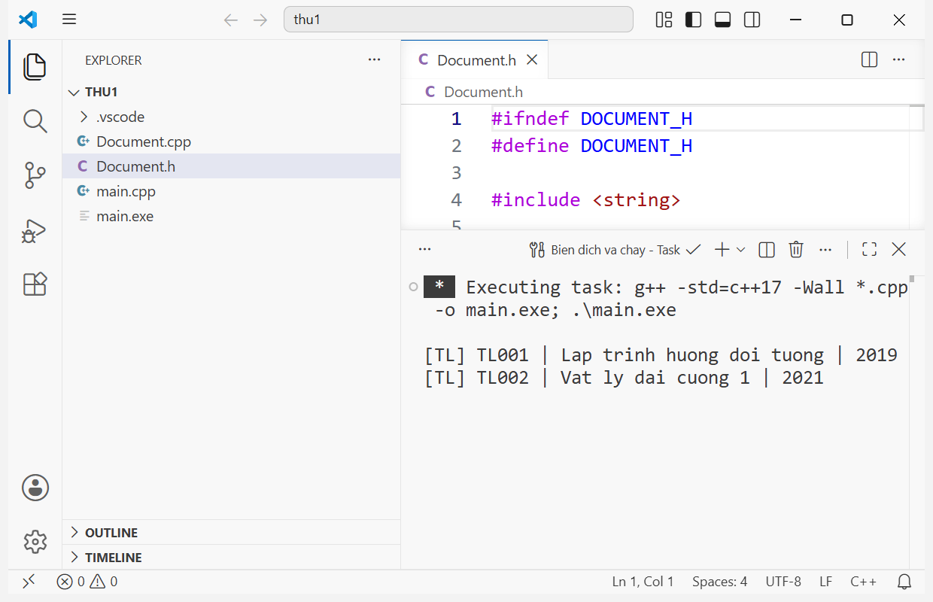Expand the Outline section
The width and height of the screenshot is (933, 602).
coord(231,532)
